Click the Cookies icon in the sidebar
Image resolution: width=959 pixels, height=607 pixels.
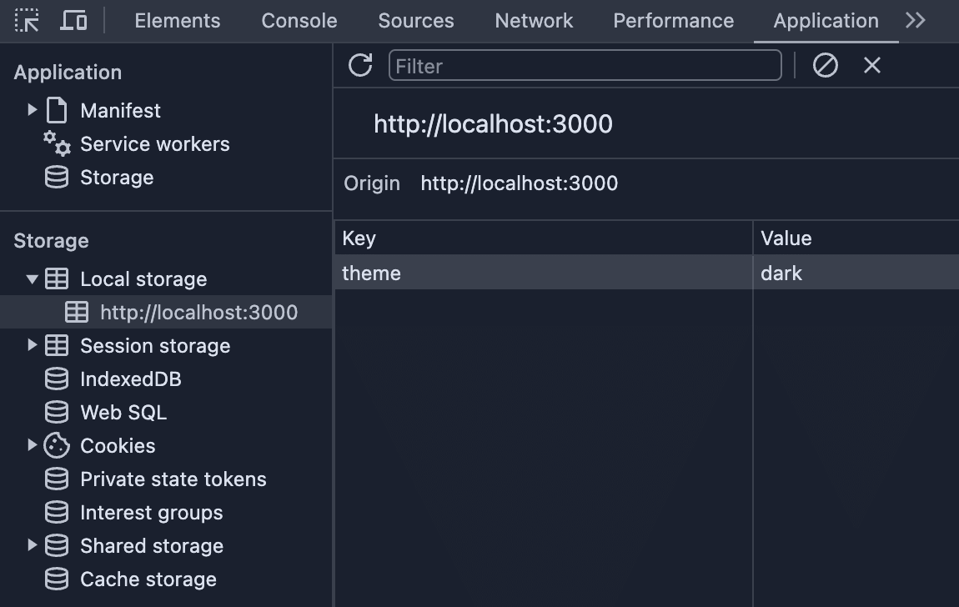point(56,445)
